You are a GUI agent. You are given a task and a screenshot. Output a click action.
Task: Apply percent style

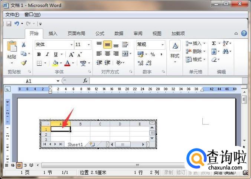[x=153, y=55]
